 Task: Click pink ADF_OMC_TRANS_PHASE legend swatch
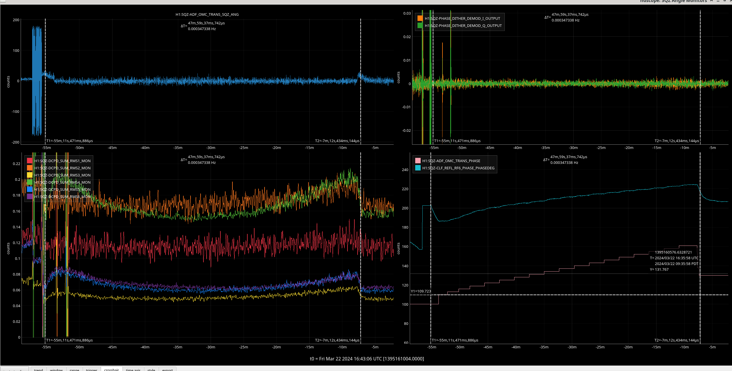tap(418, 161)
